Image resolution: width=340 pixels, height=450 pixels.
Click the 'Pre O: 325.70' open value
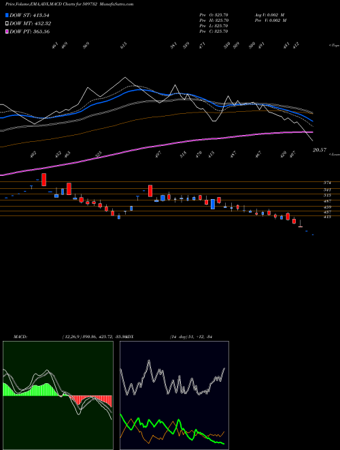point(214,15)
